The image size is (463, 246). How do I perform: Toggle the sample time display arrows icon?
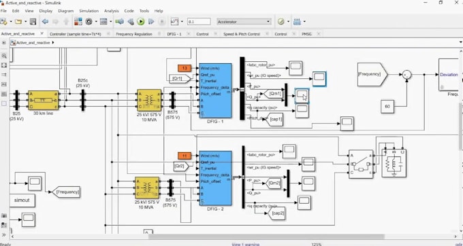(4, 75)
